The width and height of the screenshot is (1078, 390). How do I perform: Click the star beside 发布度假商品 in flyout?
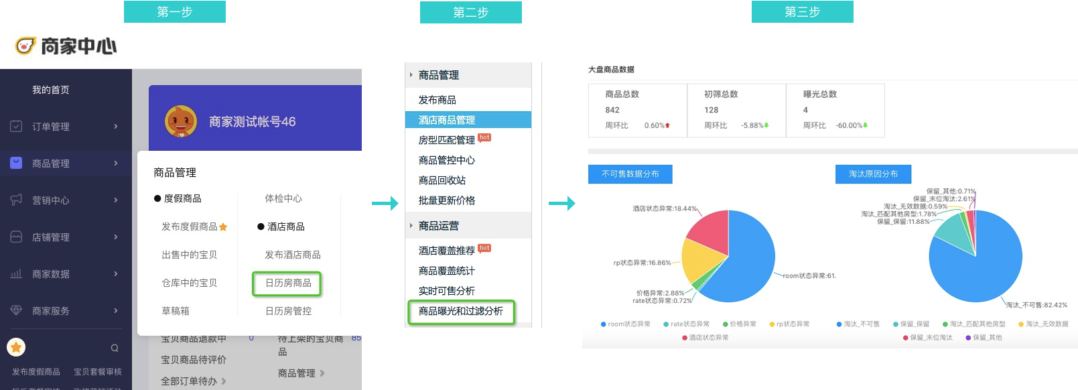click(x=223, y=226)
